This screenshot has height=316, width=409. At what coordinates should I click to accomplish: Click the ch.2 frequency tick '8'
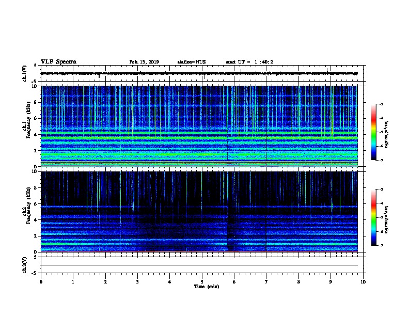[36, 188]
